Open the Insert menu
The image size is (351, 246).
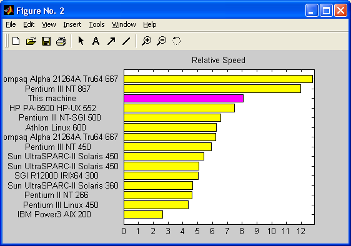coord(72,24)
